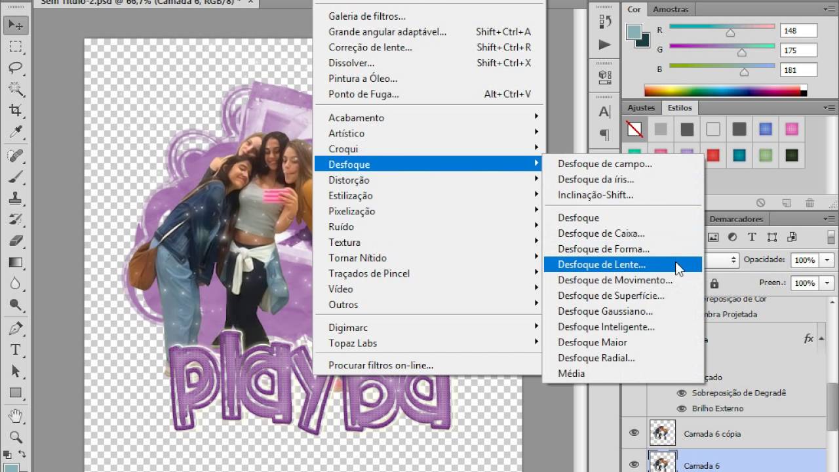
Task: Select the Rectangular Marquee tool
Action: pyautogui.click(x=16, y=47)
